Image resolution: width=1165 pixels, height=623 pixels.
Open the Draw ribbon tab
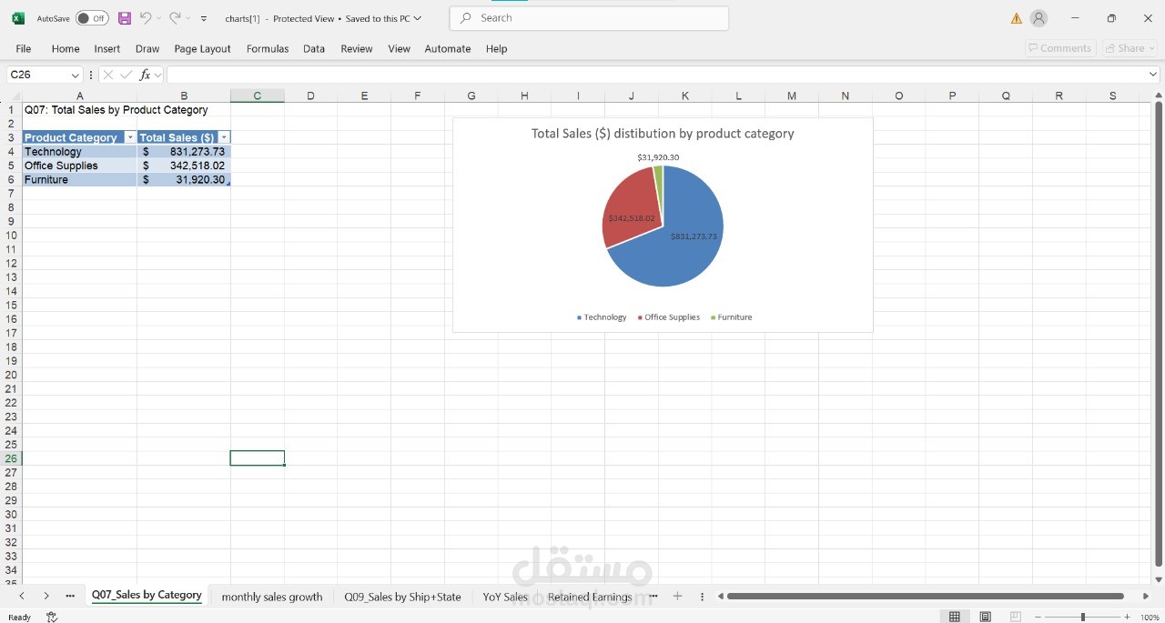pyautogui.click(x=147, y=49)
